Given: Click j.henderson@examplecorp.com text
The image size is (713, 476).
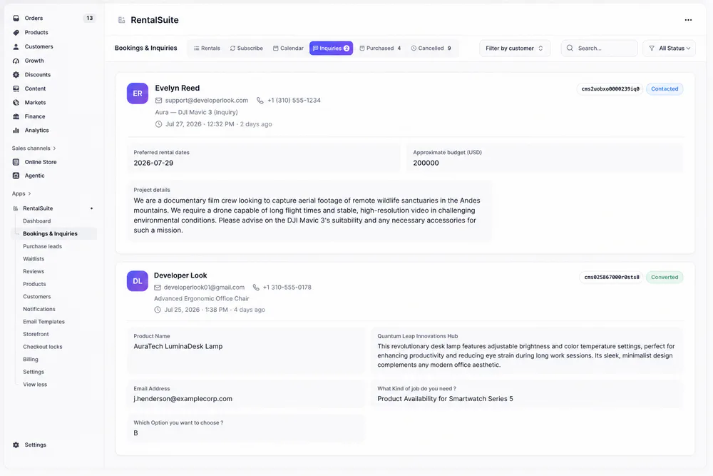Looking at the screenshot, I should pos(183,399).
